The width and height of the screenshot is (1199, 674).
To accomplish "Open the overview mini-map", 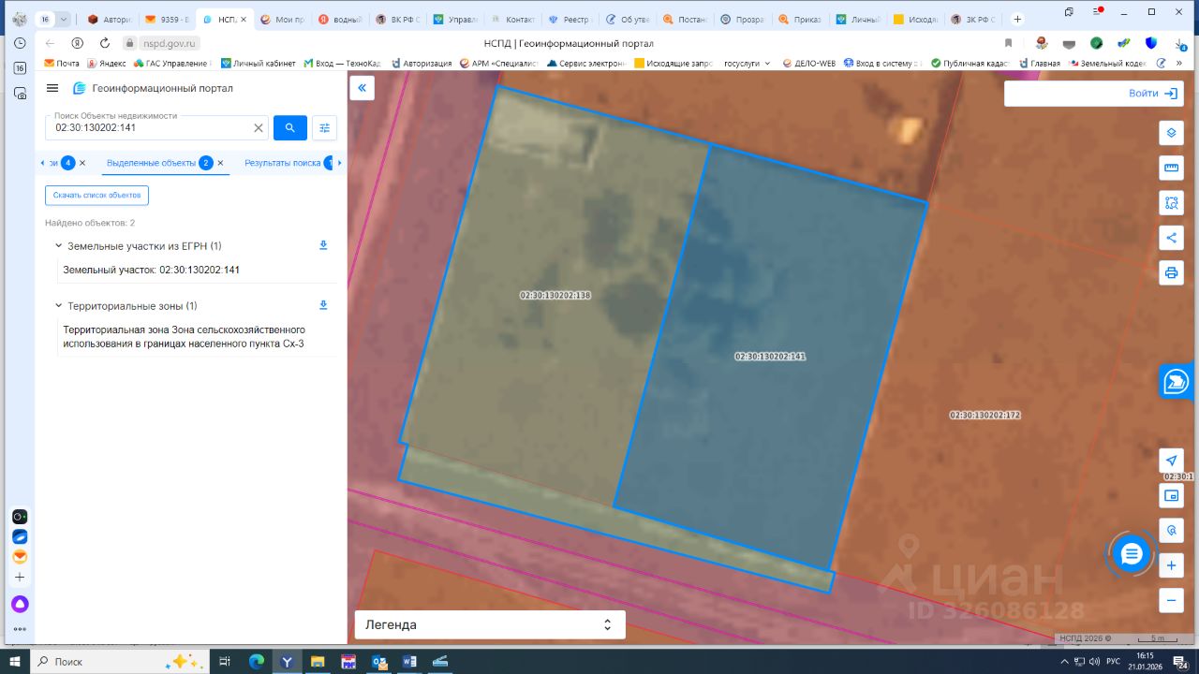I will (x=1171, y=495).
